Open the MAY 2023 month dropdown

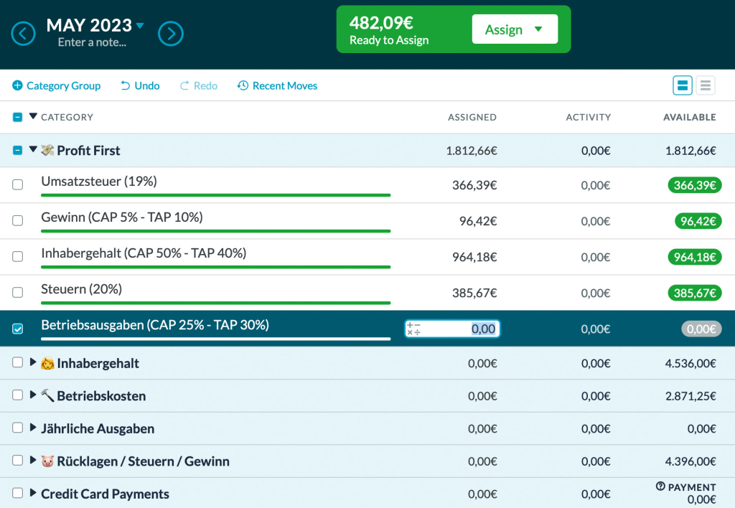140,26
